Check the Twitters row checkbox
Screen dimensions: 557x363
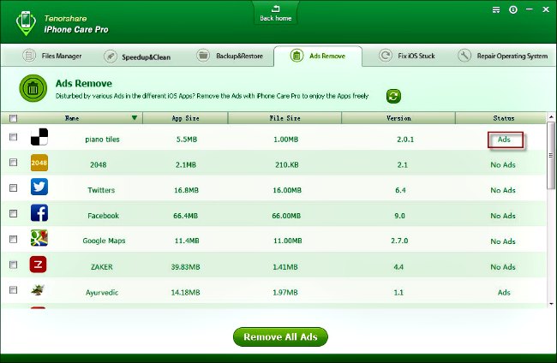[13, 187]
